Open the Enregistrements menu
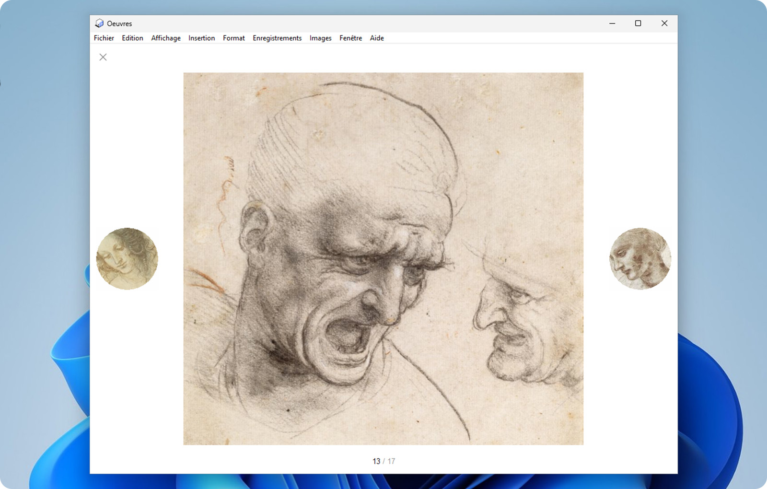 point(277,38)
